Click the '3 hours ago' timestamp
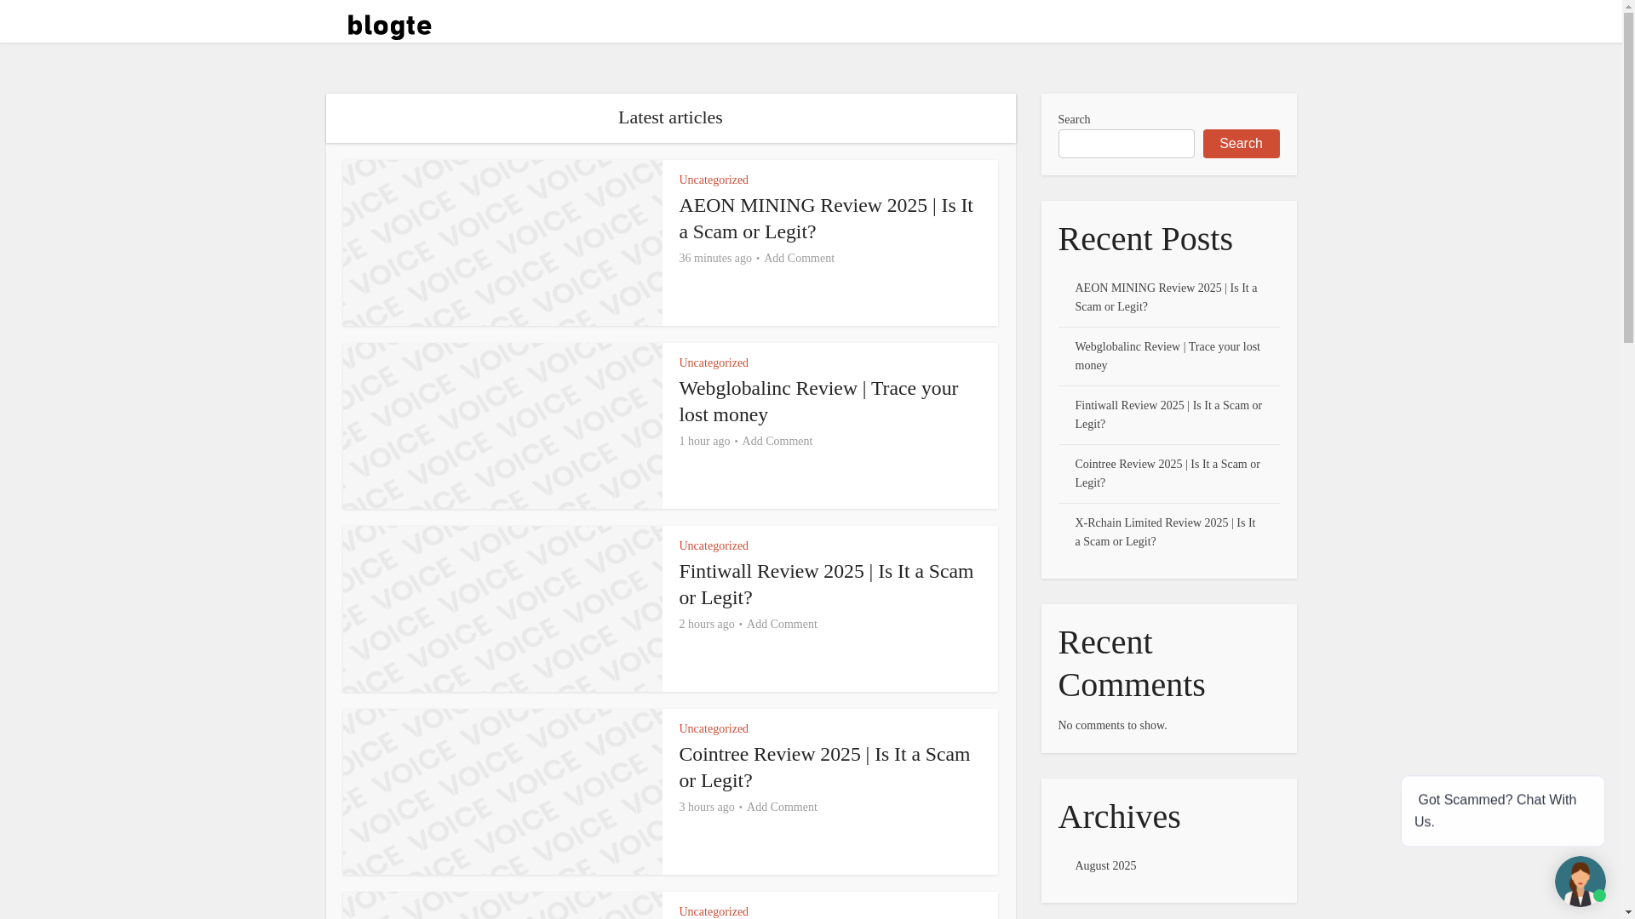Viewport: 1635px width, 919px height. pos(707,807)
